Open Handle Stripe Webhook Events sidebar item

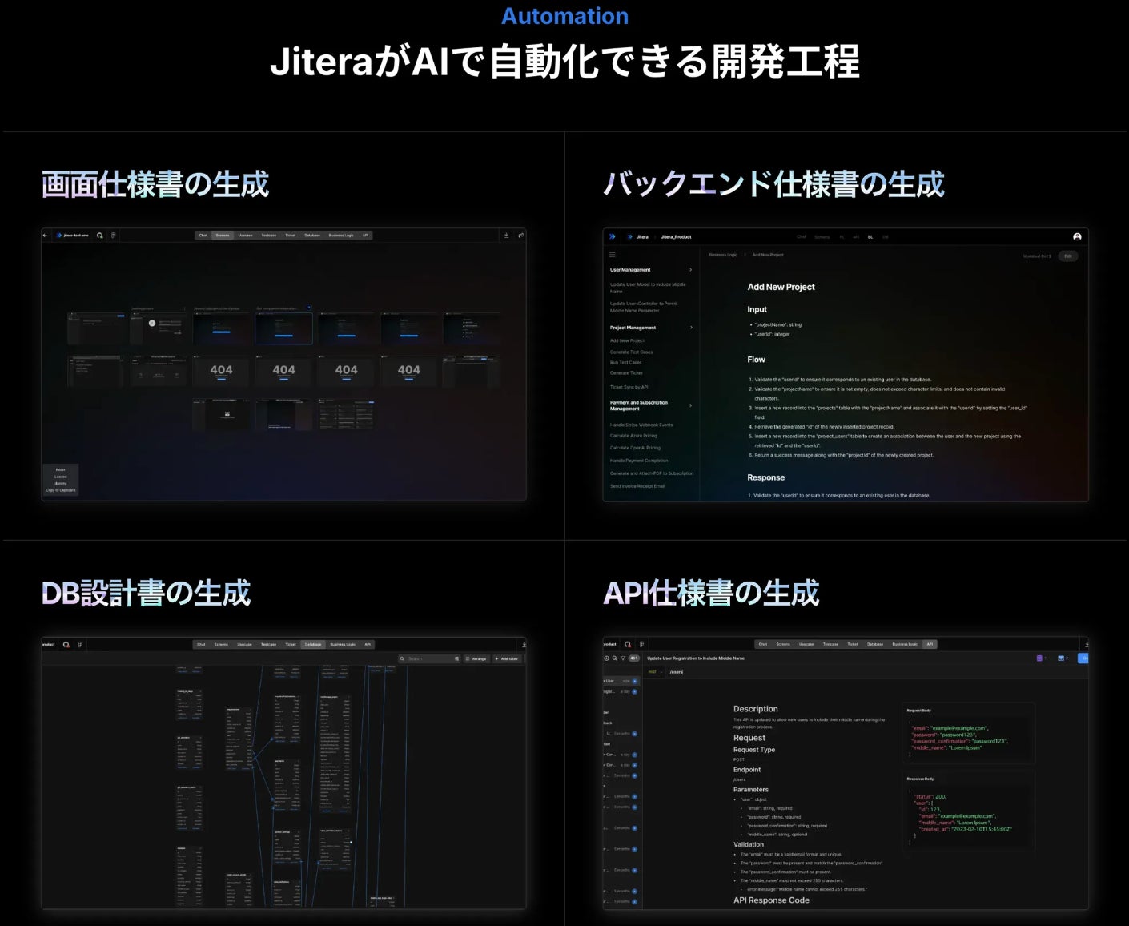(x=641, y=425)
